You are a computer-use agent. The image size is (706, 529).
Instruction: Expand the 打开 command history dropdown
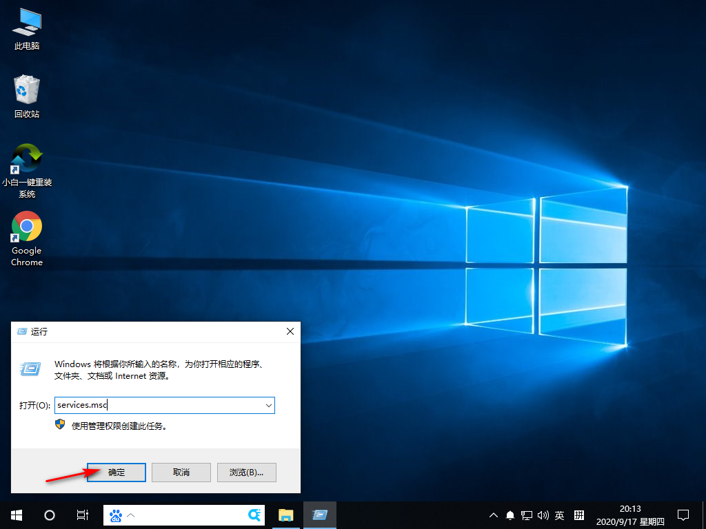268,406
